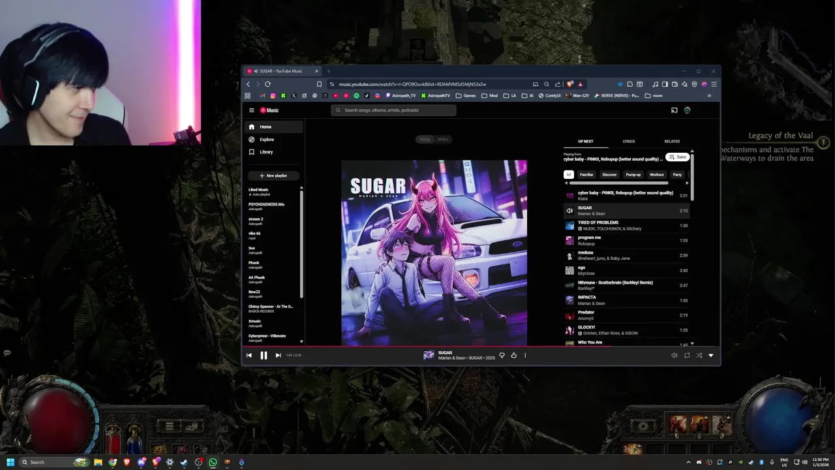This screenshot has width=835, height=470.
Task: Open the three-dot song options menu
Action: 525,355
